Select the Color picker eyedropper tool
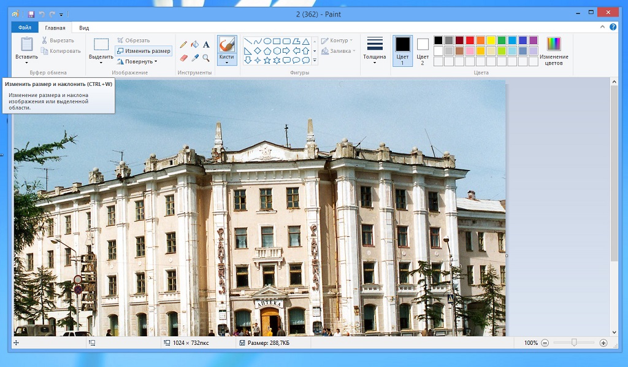628x367 pixels. tap(194, 58)
